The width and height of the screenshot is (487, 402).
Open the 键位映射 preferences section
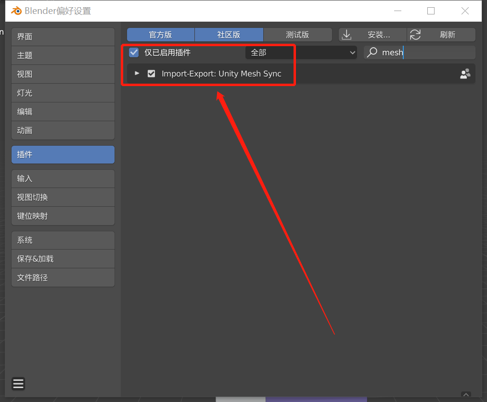coord(63,215)
